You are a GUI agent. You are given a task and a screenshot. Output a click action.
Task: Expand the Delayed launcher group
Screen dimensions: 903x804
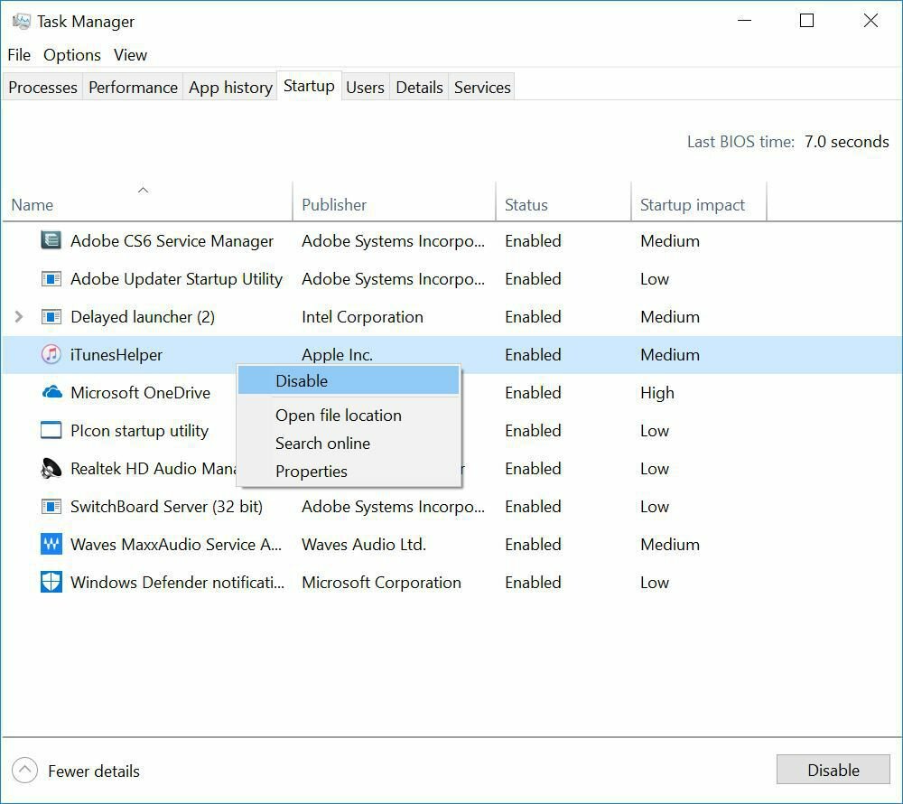click(x=20, y=317)
